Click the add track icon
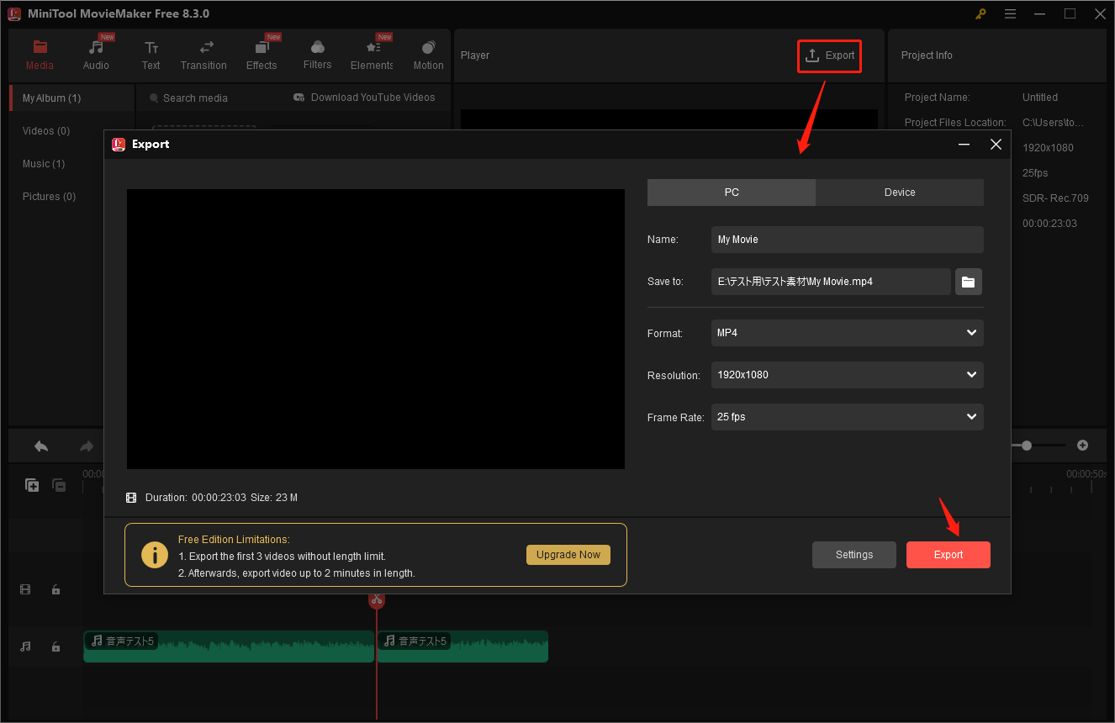1115x723 pixels. point(32,485)
